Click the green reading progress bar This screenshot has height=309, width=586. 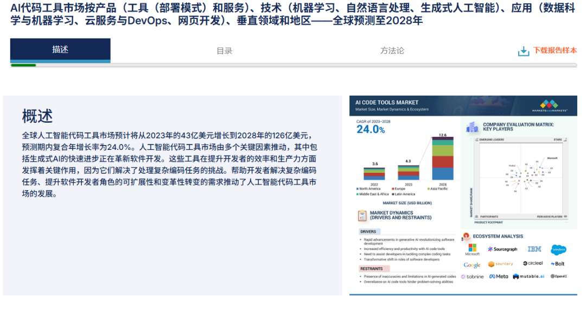point(23,65)
